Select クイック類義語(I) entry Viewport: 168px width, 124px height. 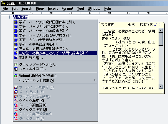click(55, 105)
